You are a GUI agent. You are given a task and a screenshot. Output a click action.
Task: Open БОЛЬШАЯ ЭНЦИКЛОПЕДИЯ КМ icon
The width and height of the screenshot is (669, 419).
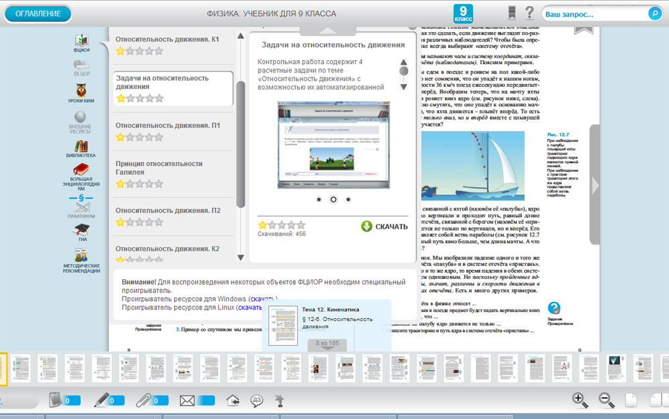click(x=81, y=171)
